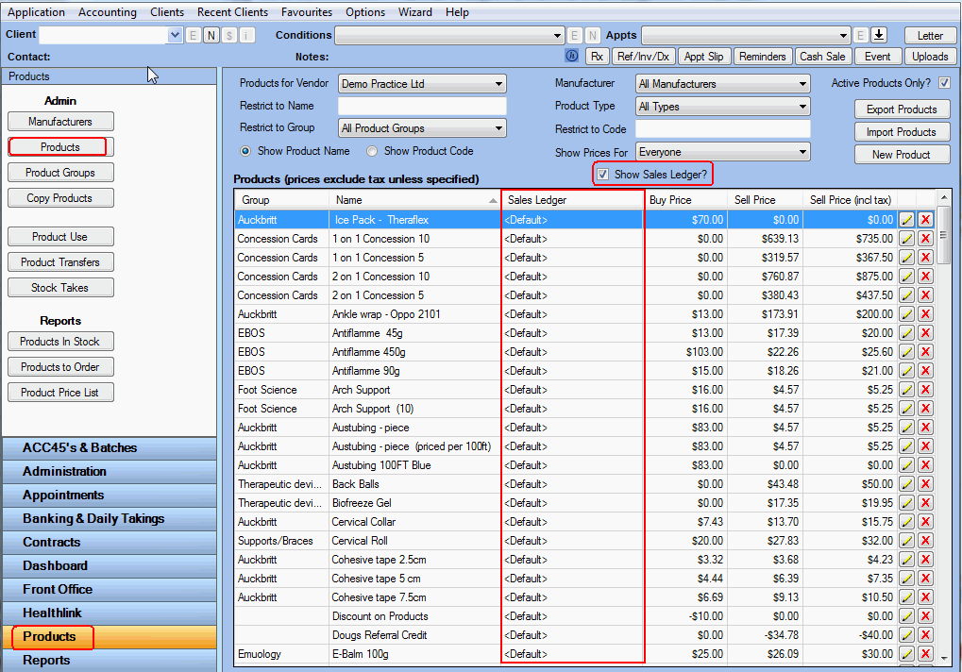Expand the Client combo box arrow
Viewport: 962px width, 672px height.
[175, 35]
